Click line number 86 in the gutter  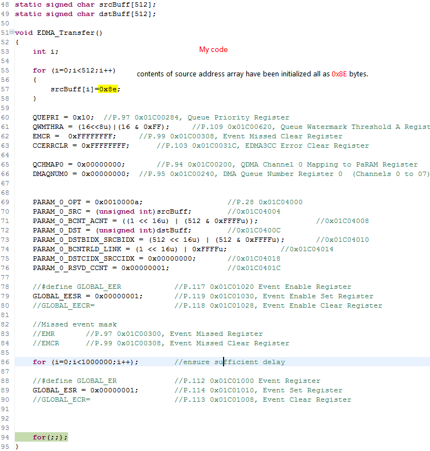pyautogui.click(x=5, y=362)
